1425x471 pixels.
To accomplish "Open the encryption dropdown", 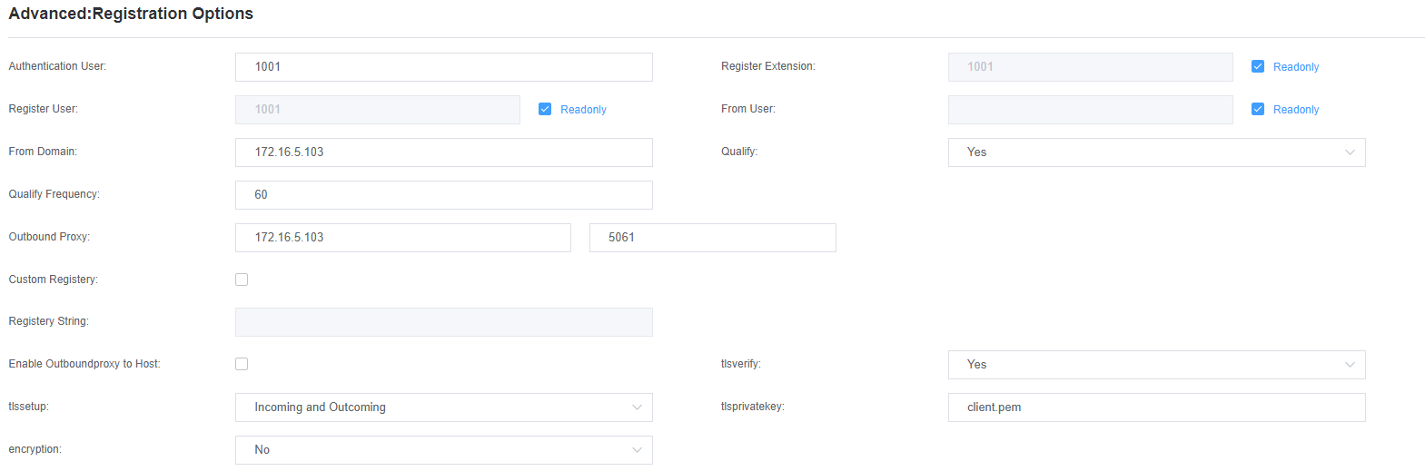I will (443, 450).
